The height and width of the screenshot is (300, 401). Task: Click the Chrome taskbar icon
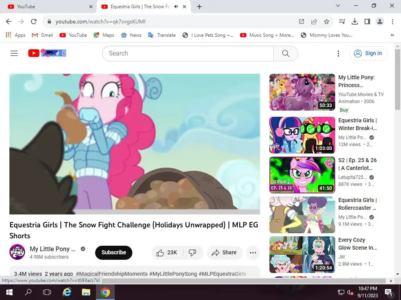(105, 292)
